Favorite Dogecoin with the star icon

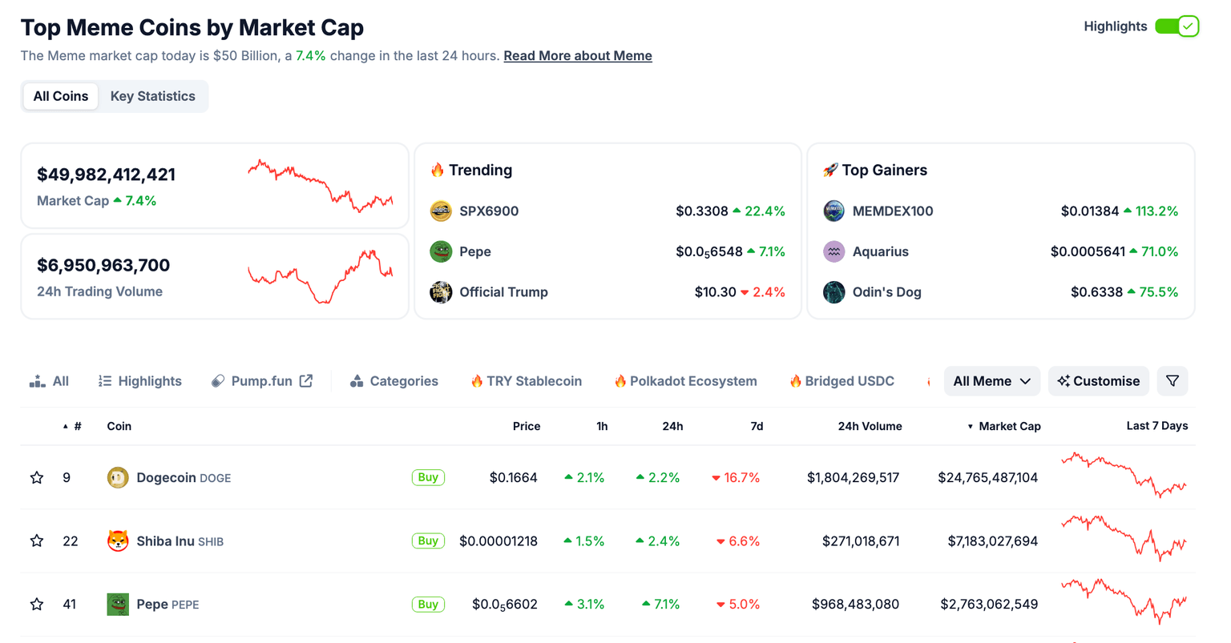coord(36,476)
